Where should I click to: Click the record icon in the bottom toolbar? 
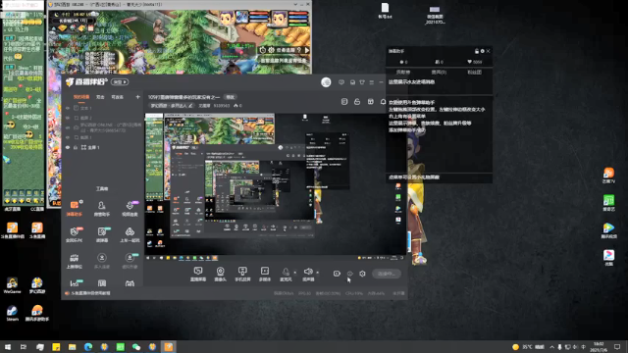tap(337, 274)
